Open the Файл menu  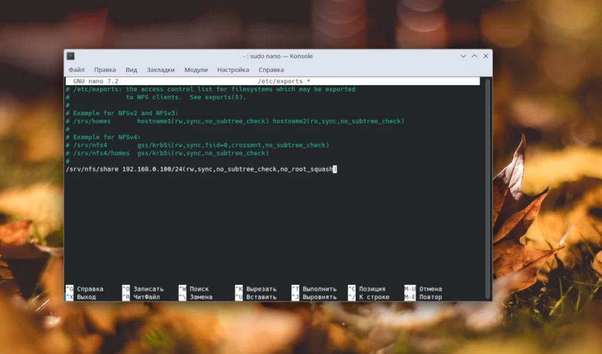click(76, 70)
